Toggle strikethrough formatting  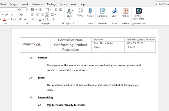(6, 14)
